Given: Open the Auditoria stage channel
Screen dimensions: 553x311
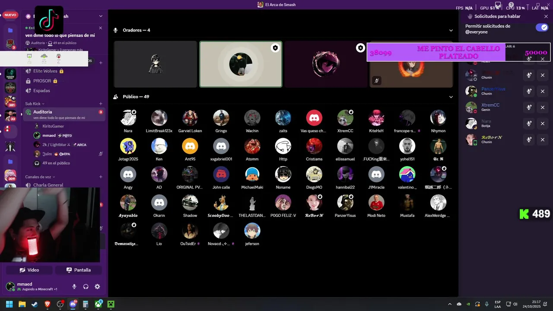Looking at the screenshot, I should [x=64, y=114].
